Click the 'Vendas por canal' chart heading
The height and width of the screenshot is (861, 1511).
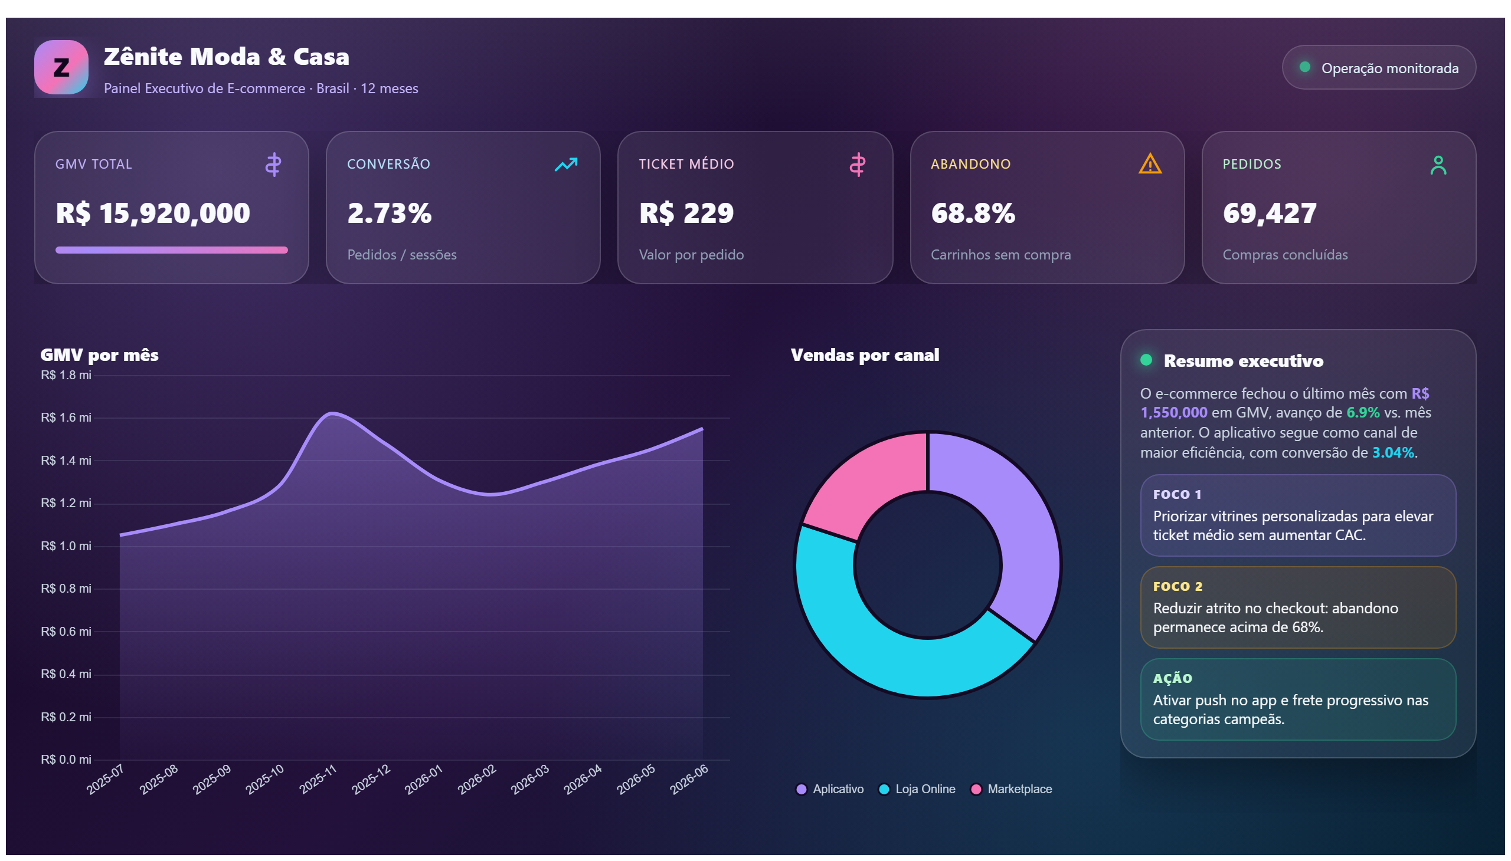[865, 355]
